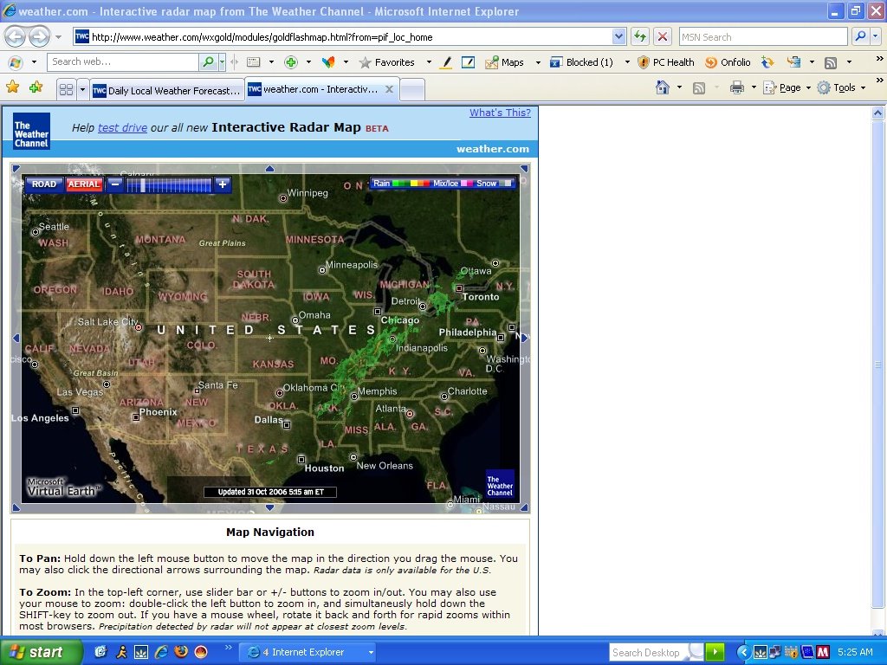
Task: Click the Home house icon
Action: (x=663, y=87)
